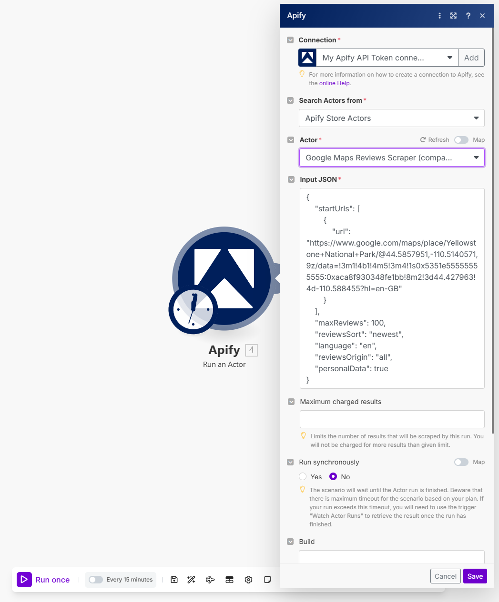Open scenario settings gear icon
This screenshot has height=602, width=499.
pos(248,580)
